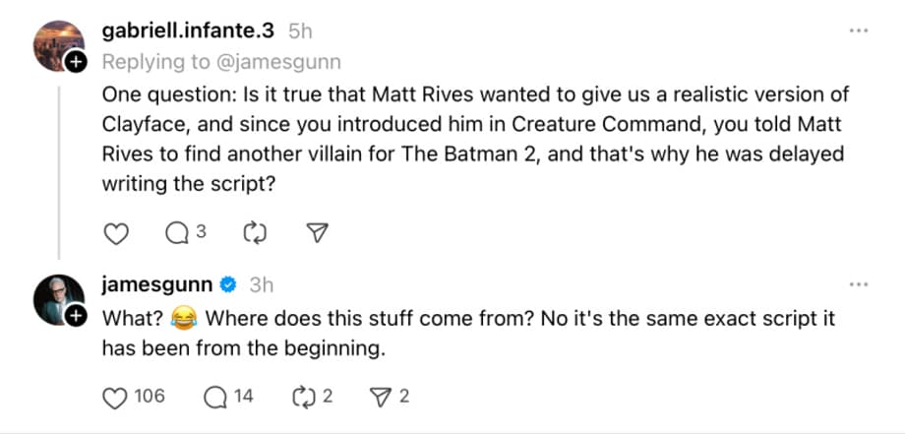Open more options for gabriell.infante.3's post
This screenshot has height=434, width=905.
tap(859, 31)
